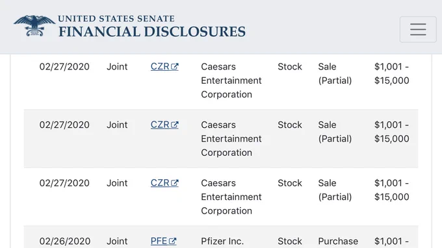Viewport: 442px width, 248px height.
Task: Click external-link icon beside second CZR
Action: click(x=175, y=125)
